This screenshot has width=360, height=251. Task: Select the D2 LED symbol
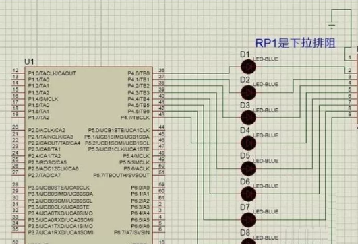(248, 93)
